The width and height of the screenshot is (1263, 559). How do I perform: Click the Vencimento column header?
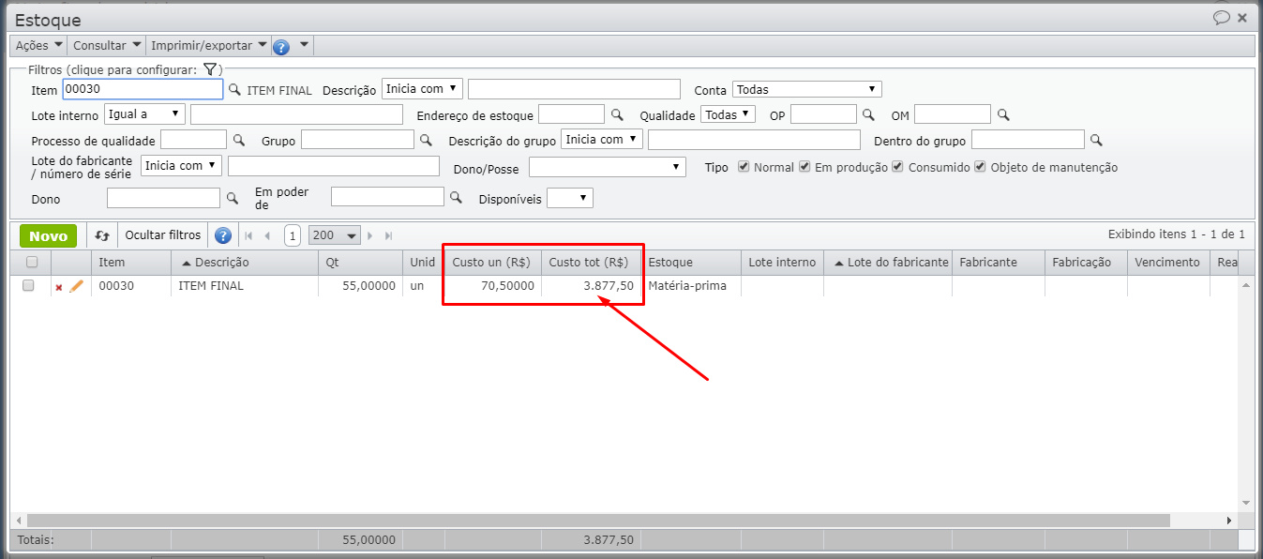(x=1168, y=263)
